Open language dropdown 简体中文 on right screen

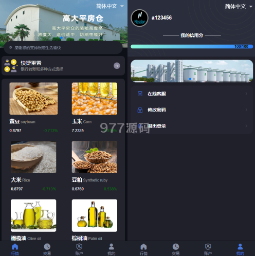click(239, 7)
